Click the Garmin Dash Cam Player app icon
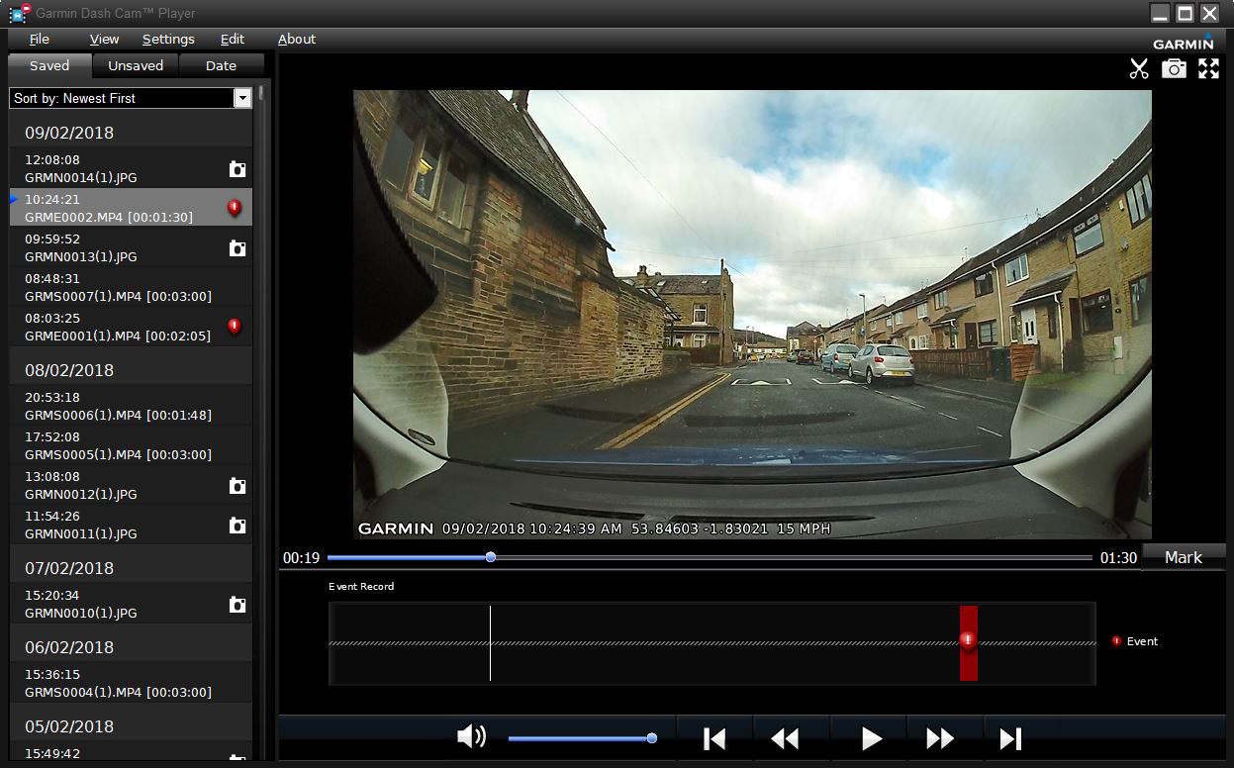The image size is (1234, 768). click(20, 13)
